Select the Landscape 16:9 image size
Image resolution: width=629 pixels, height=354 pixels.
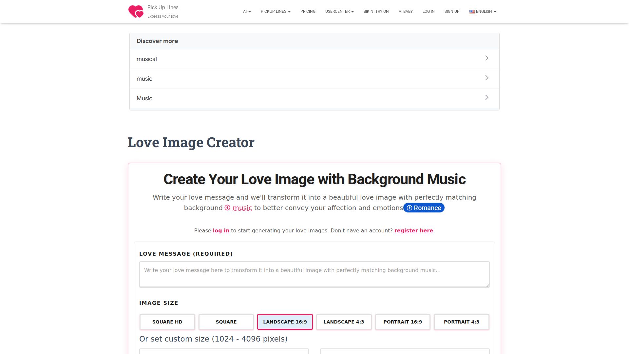(285, 322)
